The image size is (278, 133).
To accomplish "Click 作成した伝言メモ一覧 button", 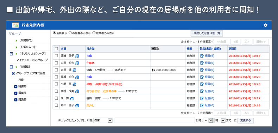I will tap(207, 33).
